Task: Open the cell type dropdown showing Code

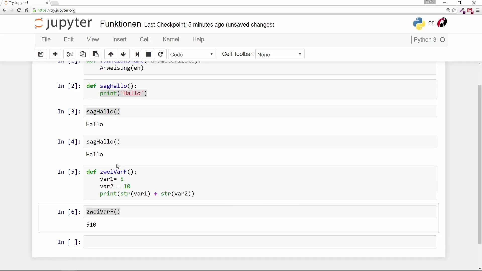Action: [x=192, y=54]
